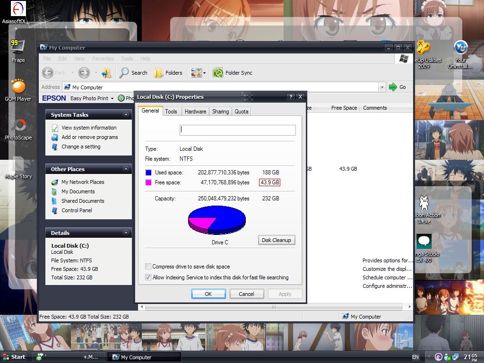Screen dimensions: 484x363
Task: Click Change a setting task
Action: [76, 147]
